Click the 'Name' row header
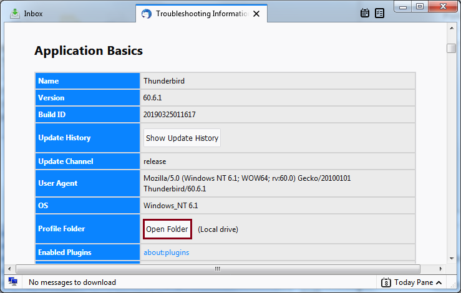This screenshot has width=461, height=293. pos(87,81)
